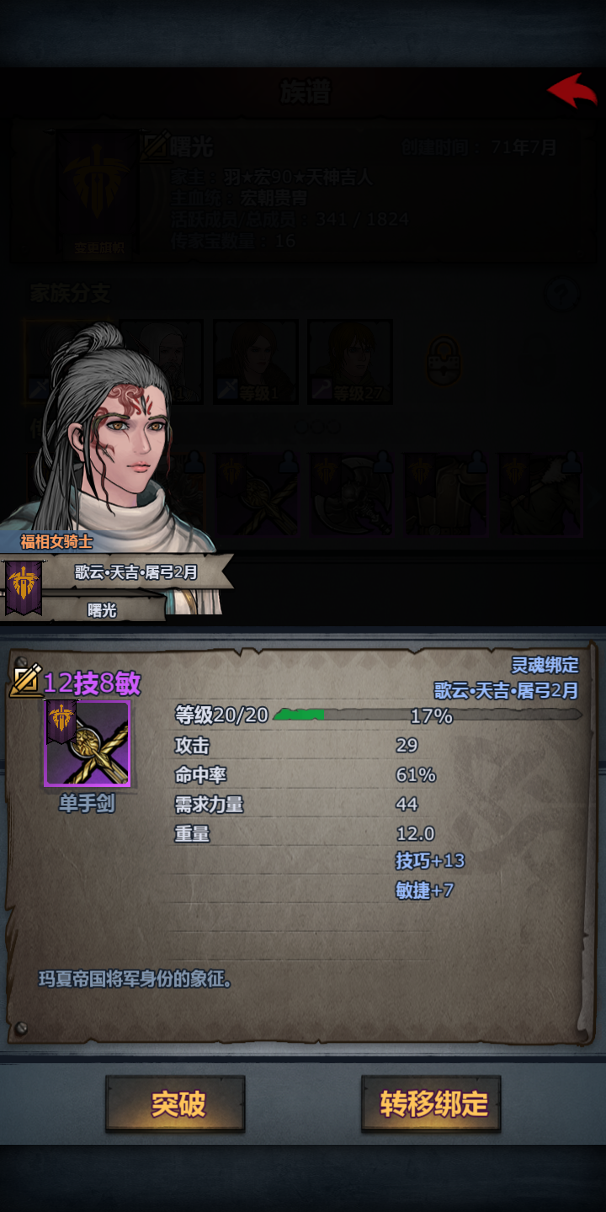
Task: Open the question mark help icon
Action: coord(562,295)
